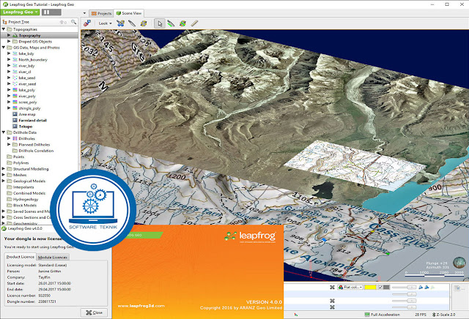Click the pin icon in Project Tree header
Image resolution: width=469 pixels, height=319 pixels.
coord(63,22)
